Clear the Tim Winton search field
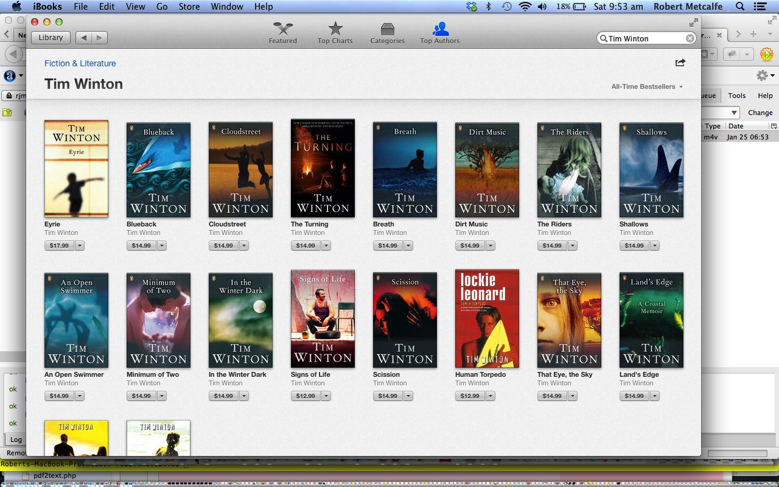This screenshot has height=487, width=779. (690, 38)
